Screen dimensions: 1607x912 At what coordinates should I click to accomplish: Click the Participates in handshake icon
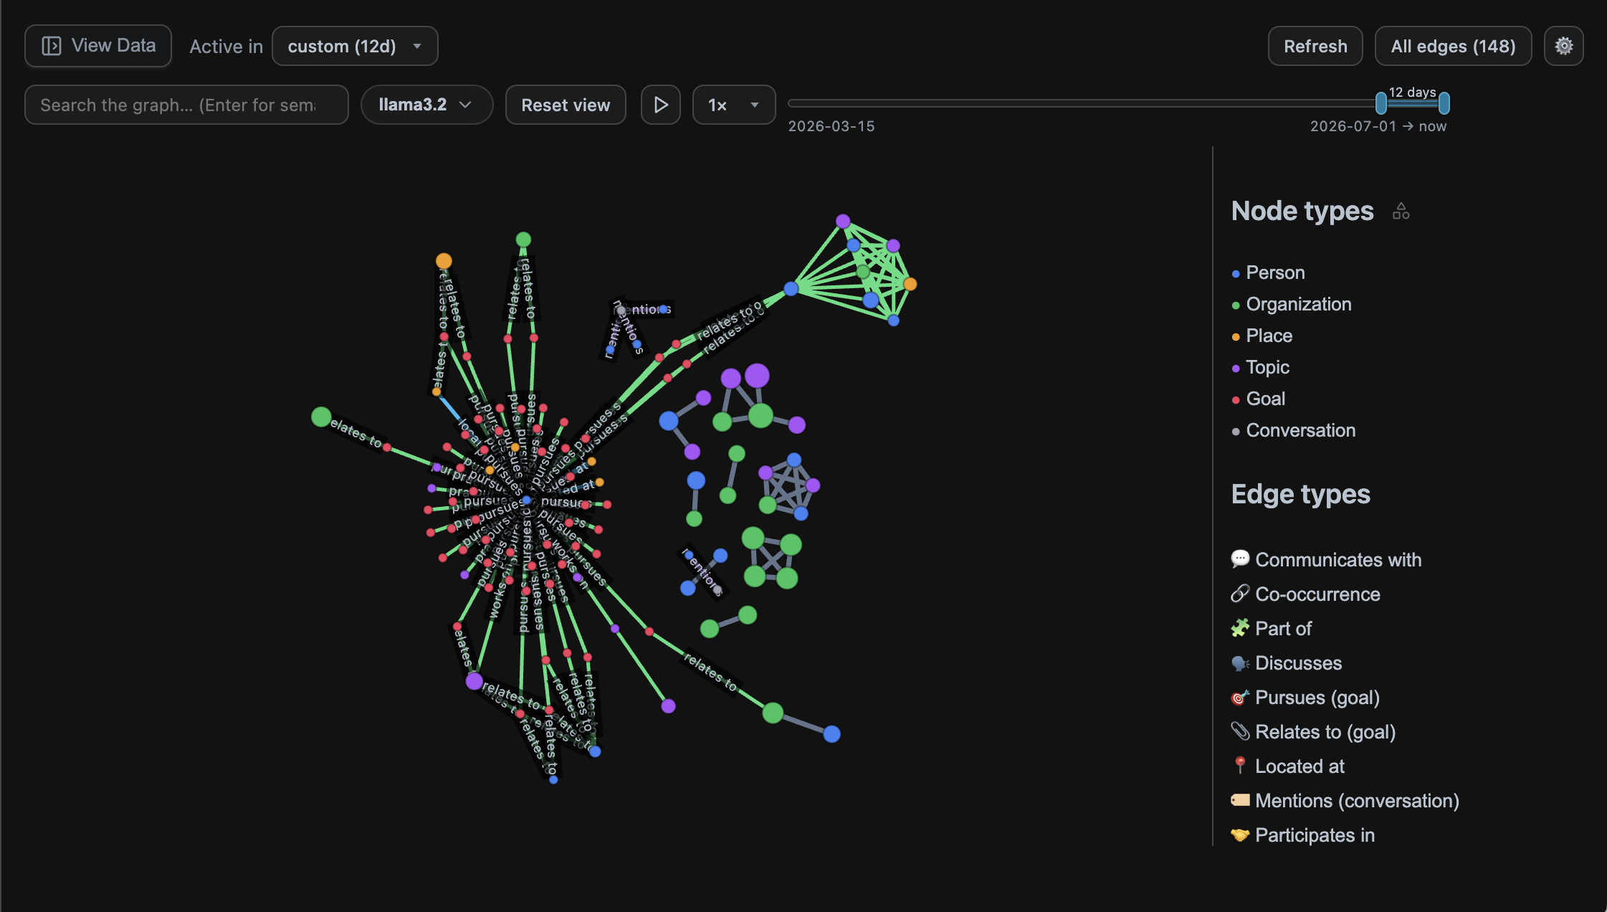click(x=1240, y=835)
